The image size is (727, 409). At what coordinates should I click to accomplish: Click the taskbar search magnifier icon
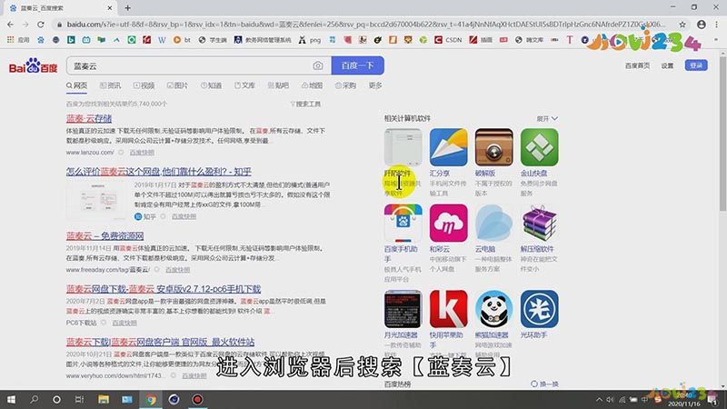35,399
